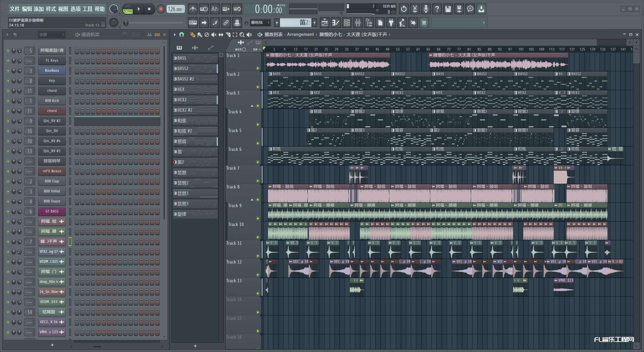Open audio editor scissors icon
The image size is (644, 352).
click(415, 9)
